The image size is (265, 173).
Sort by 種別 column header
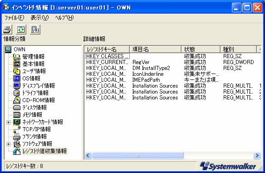[238, 49]
